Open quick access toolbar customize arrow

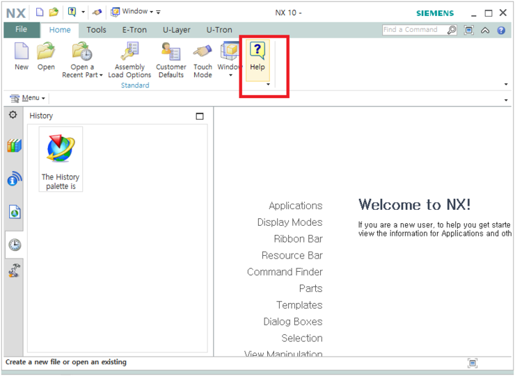tap(158, 12)
